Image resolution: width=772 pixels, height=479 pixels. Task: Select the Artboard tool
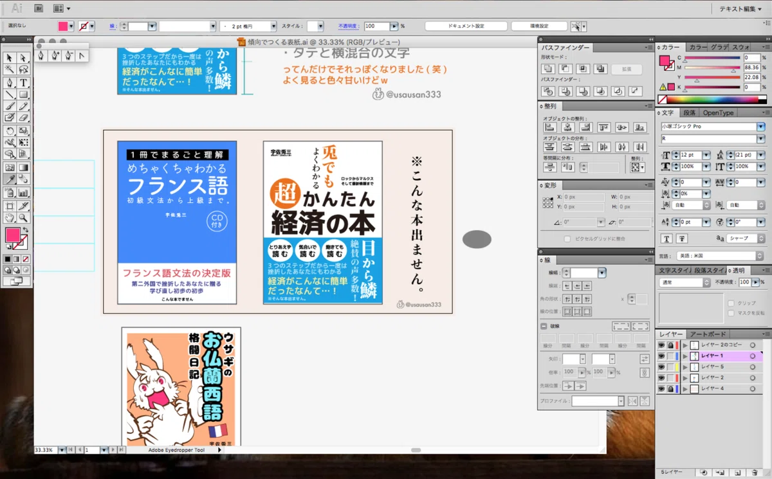point(10,206)
